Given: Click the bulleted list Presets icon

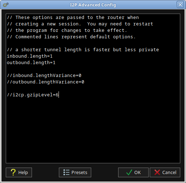Looking at the screenshot, I should [x=66, y=172].
